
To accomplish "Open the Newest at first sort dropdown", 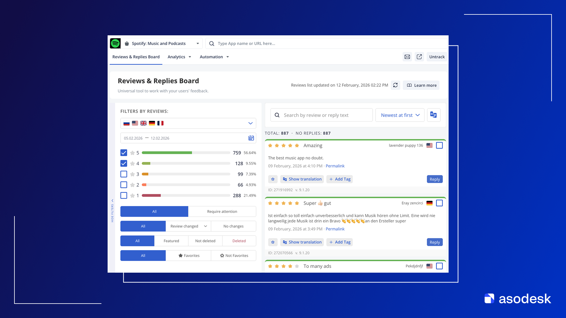I will [400, 115].
